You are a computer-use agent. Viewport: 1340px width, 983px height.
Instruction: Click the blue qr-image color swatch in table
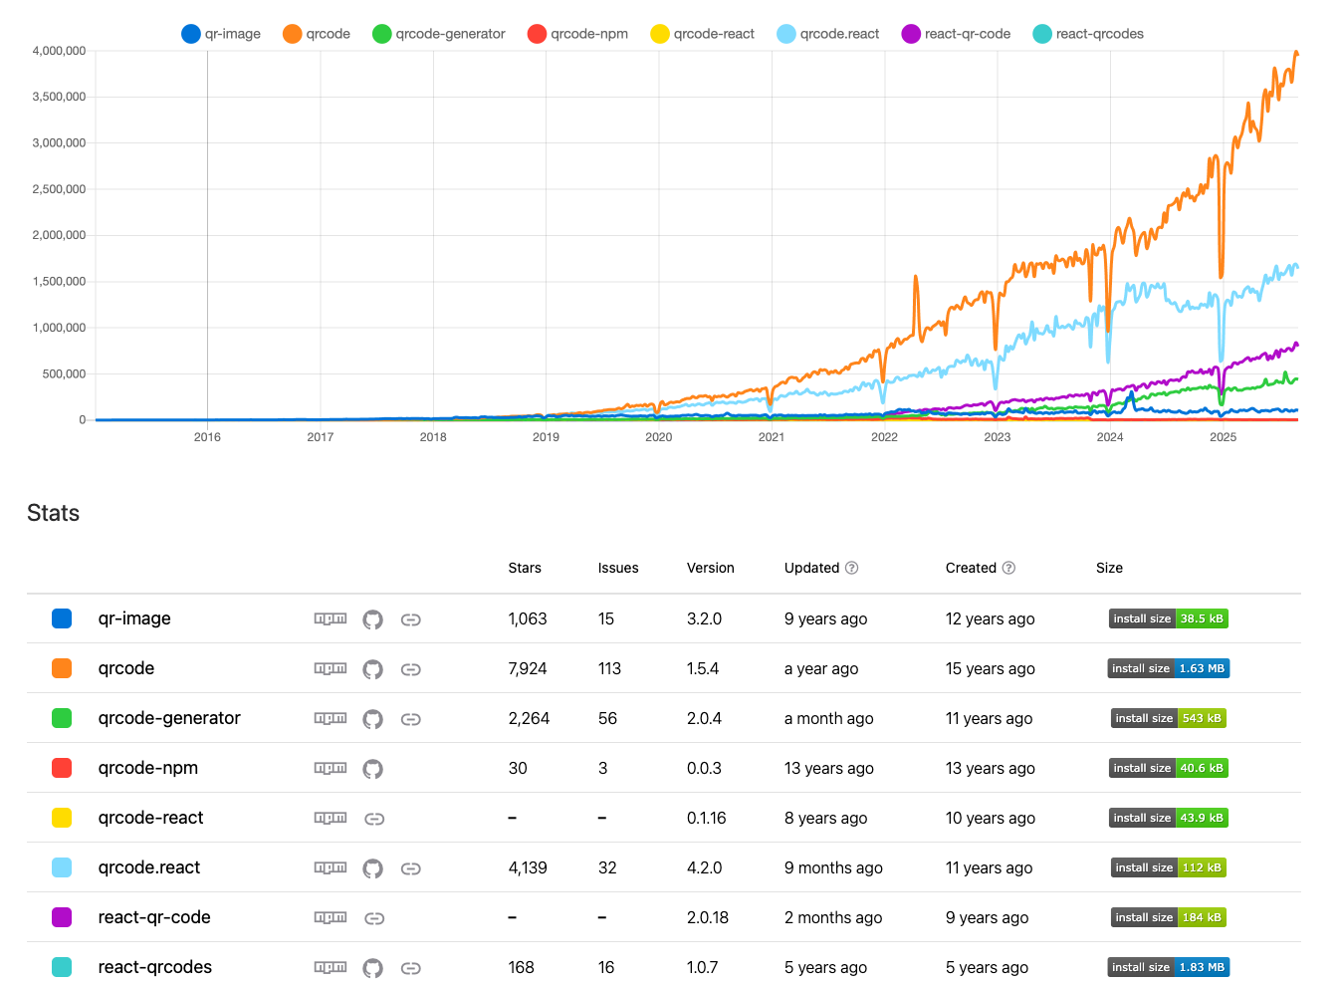coord(62,618)
